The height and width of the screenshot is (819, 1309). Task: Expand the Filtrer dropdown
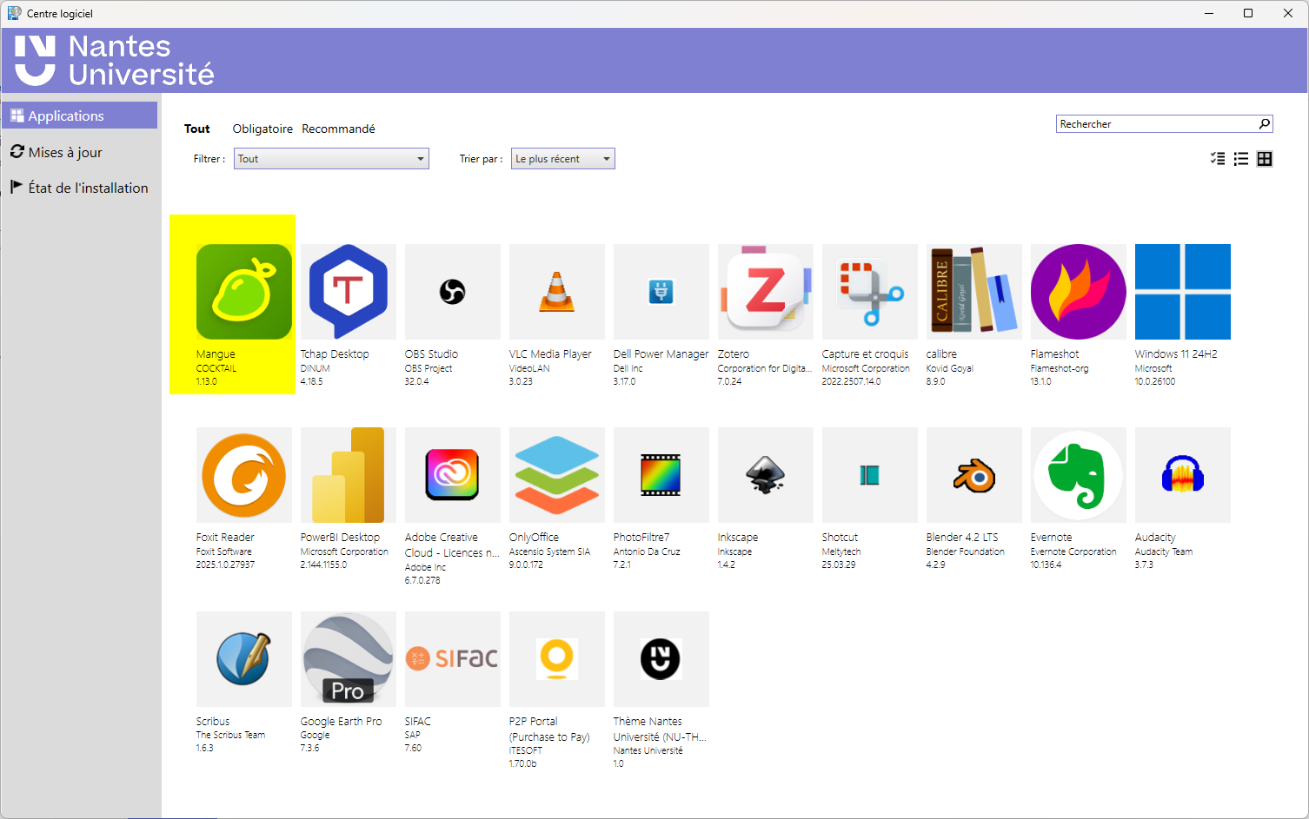click(x=331, y=159)
